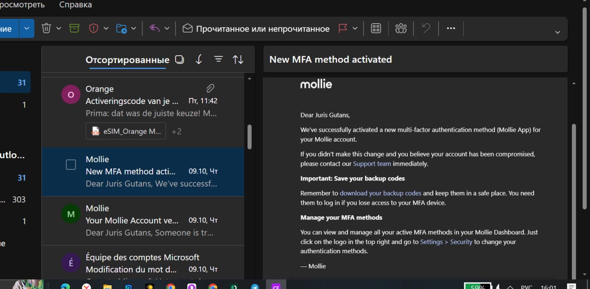Open the new mail split dropdown arrow

coord(26,29)
